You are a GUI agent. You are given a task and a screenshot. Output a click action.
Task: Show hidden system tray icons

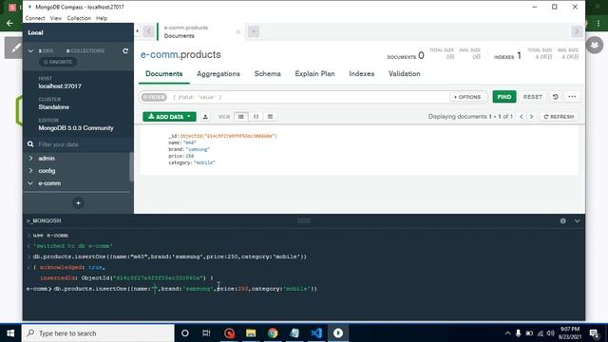tap(507, 333)
